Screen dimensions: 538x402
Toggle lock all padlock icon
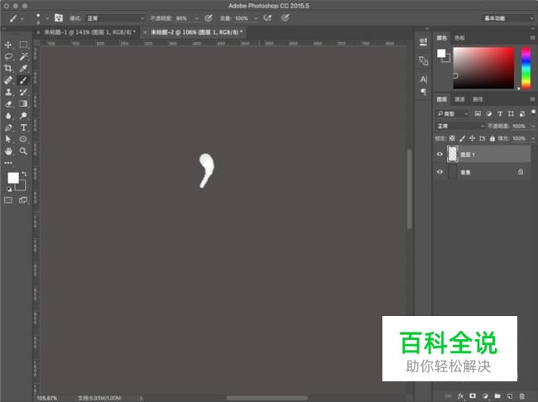point(492,138)
